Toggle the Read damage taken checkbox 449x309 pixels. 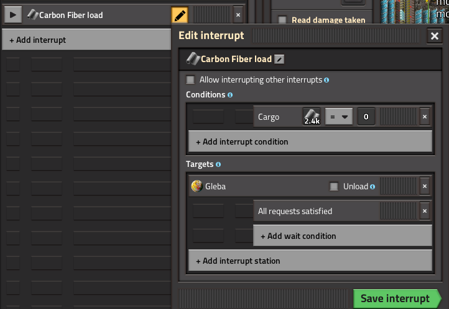click(282, 20)
